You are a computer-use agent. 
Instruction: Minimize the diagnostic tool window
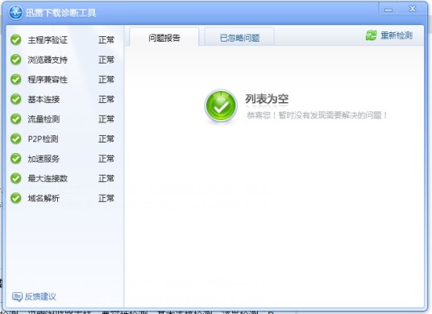388,9
